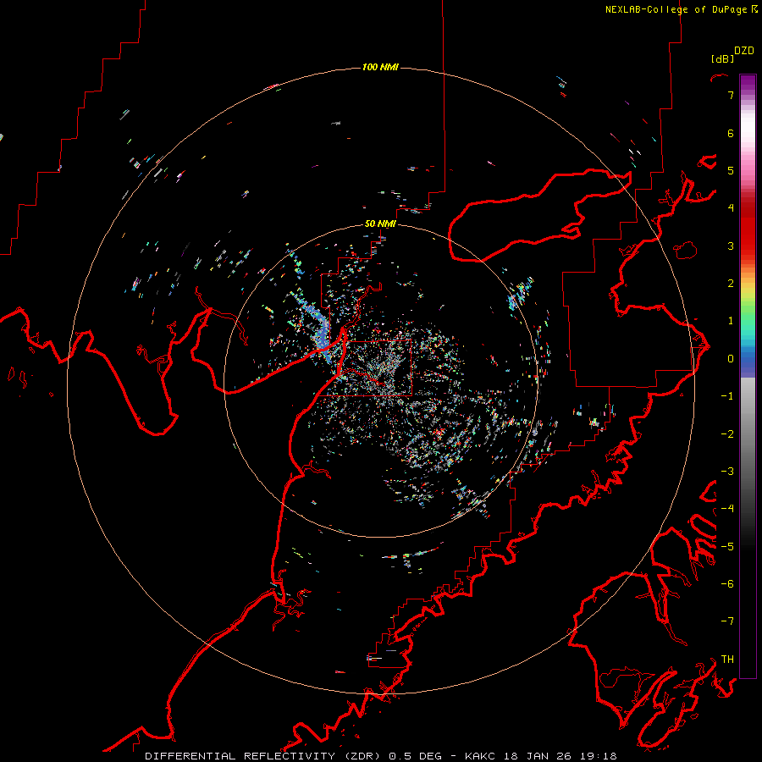Click the -2 value on the color scale
This screenshot has width=762, height=762.
pos(727,434)
